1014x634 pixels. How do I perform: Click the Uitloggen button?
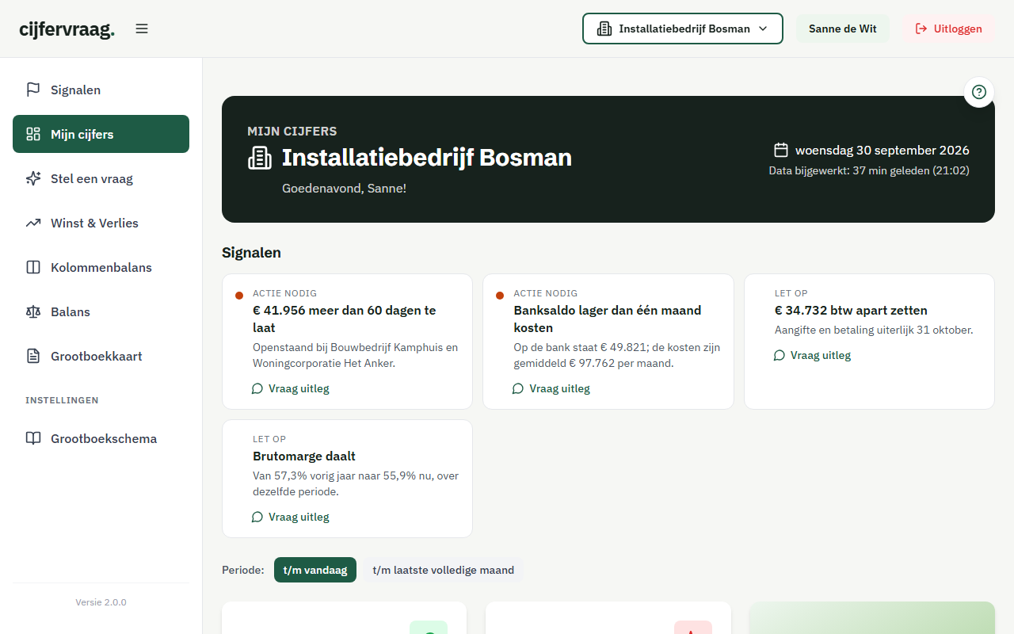(x=948, y=29)
